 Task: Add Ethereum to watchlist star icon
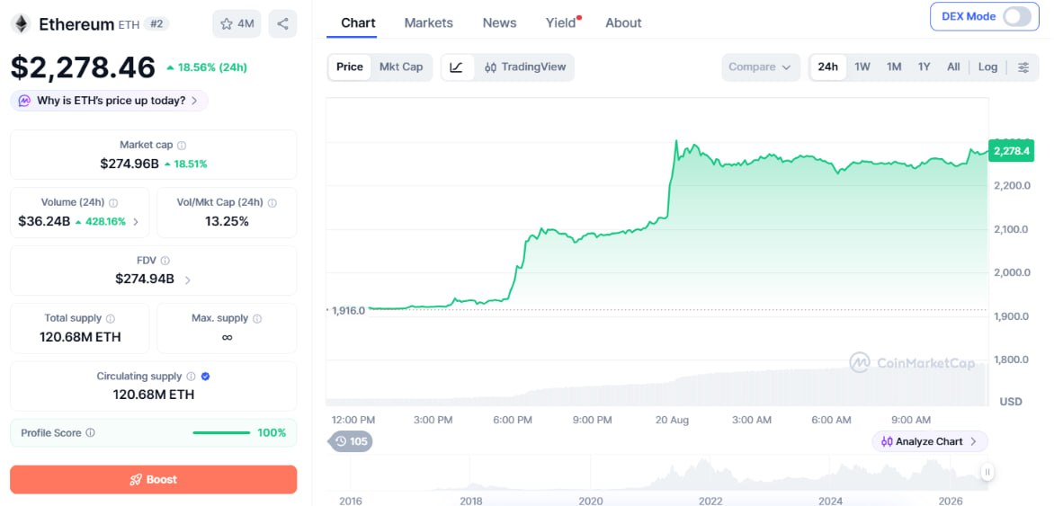point(227,24)
